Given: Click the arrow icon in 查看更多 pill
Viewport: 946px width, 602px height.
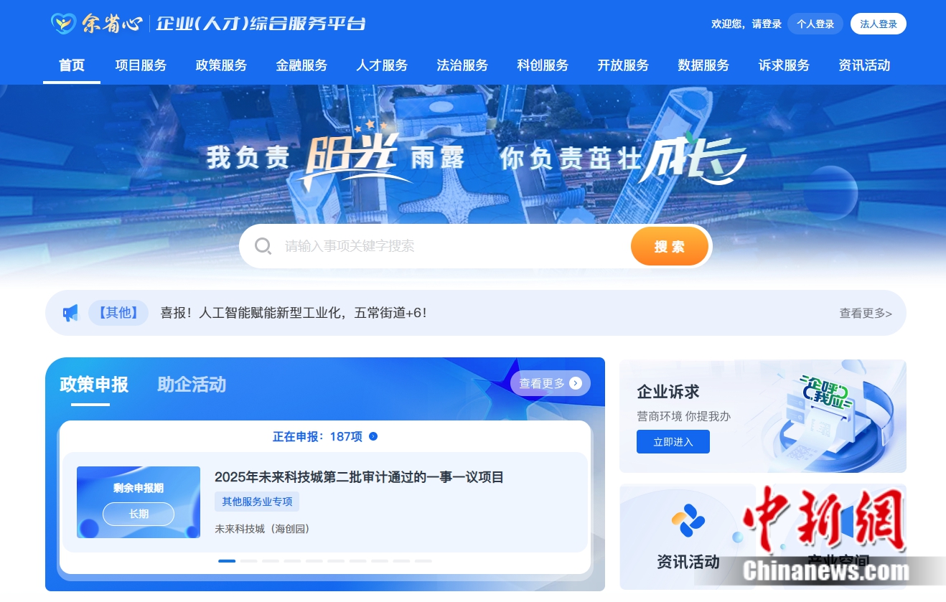Looking at the screenshot, I should tap(576, 383).
